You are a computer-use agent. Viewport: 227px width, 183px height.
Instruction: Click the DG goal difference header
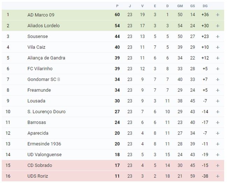pos(205,6)
